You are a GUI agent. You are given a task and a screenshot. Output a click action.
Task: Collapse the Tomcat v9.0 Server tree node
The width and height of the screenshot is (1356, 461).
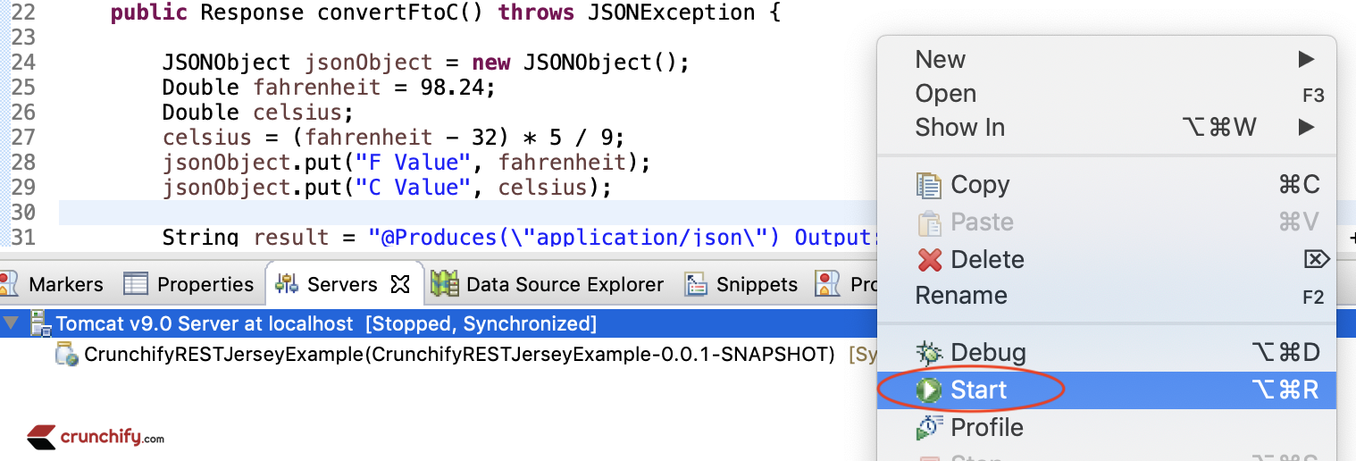[11, 323]
